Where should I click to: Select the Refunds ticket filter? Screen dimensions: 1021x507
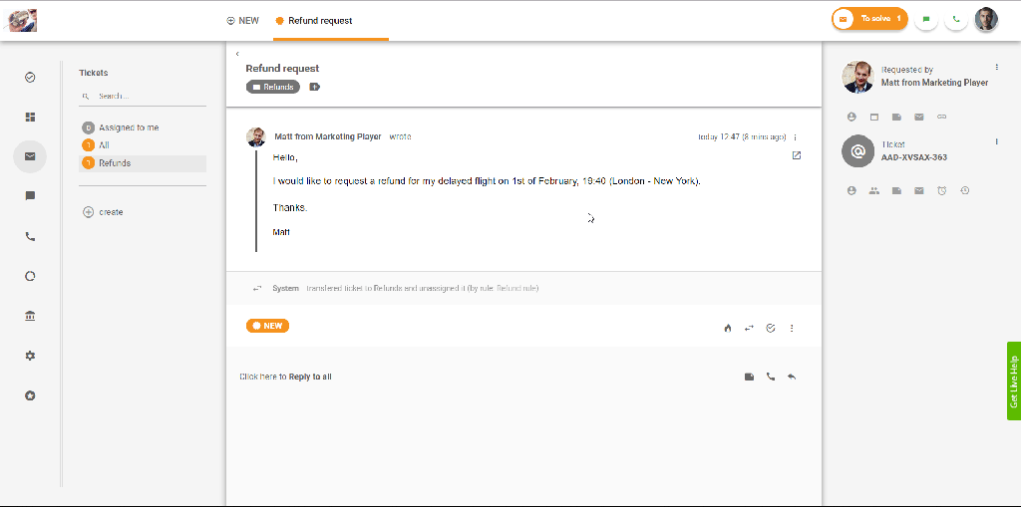115,163
